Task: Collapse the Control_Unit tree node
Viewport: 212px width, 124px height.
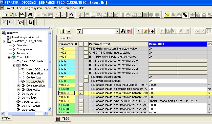Action: [x=9, y=57]
